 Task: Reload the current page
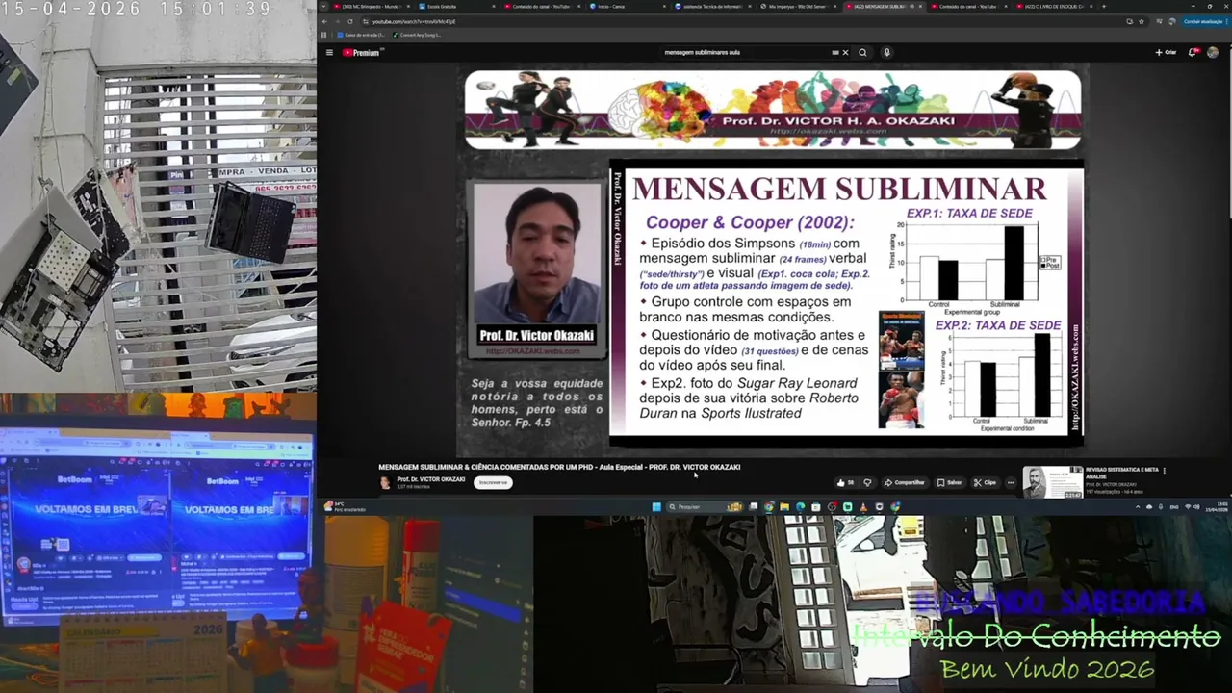click(349, 21)
